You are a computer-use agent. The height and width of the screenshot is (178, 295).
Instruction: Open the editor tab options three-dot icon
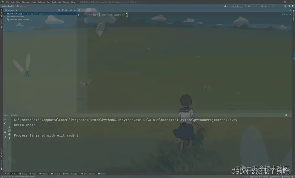290,10
